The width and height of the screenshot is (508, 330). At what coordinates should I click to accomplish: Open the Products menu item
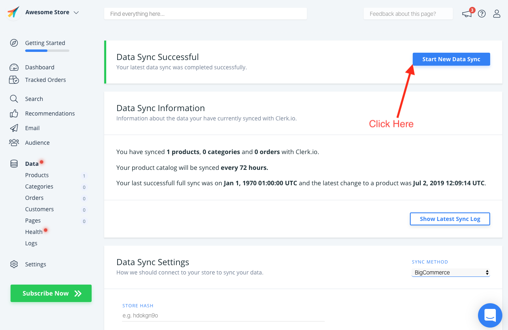point(37,175)
